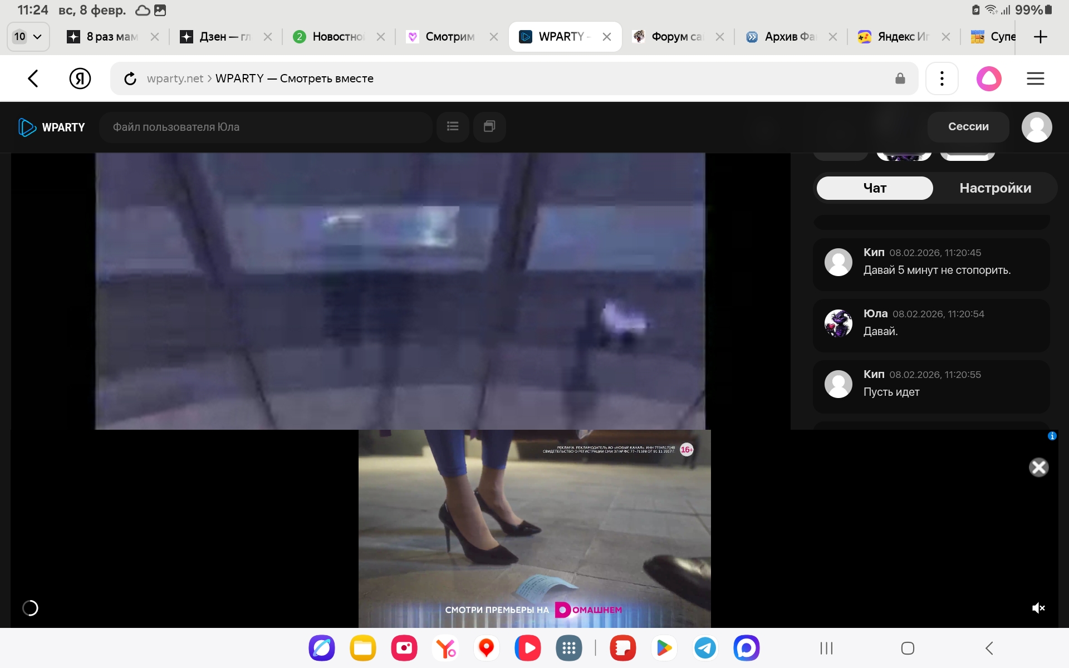Click the Yandex home logo button
Image resolution: width=1069 pixels, height=668 pixels.
[x=80, y=78]
